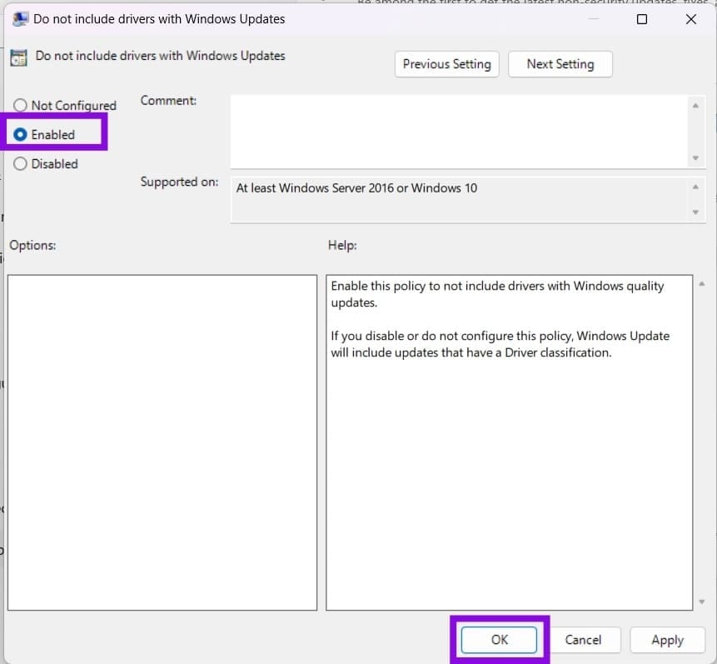Click the 'Comment:' label
Image resolution: width=717 pixels, height=664 pixels.
[168, 101]
